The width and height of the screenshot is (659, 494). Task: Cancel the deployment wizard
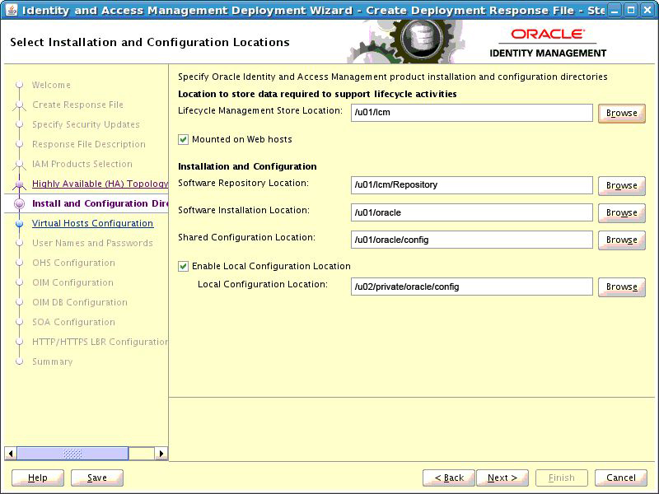pyautogui.click(x=621, y=478)
